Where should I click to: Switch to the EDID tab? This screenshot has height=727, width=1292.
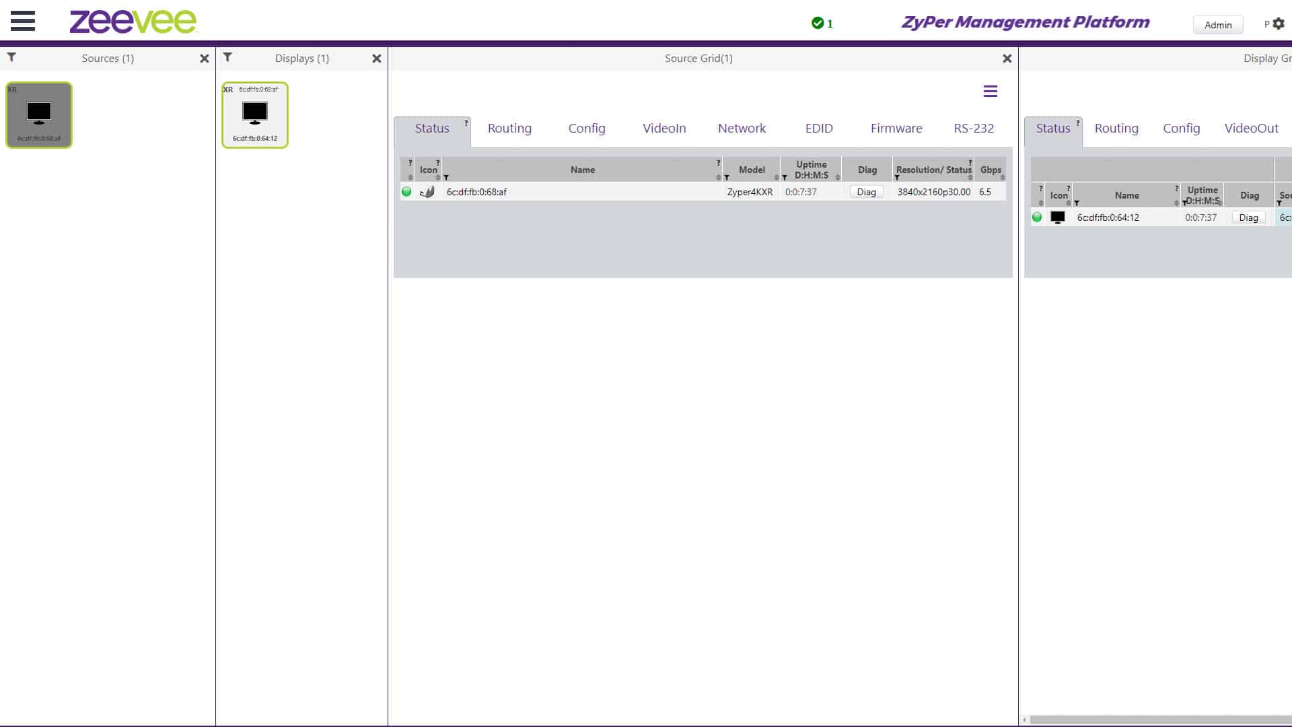click(819, 128)
